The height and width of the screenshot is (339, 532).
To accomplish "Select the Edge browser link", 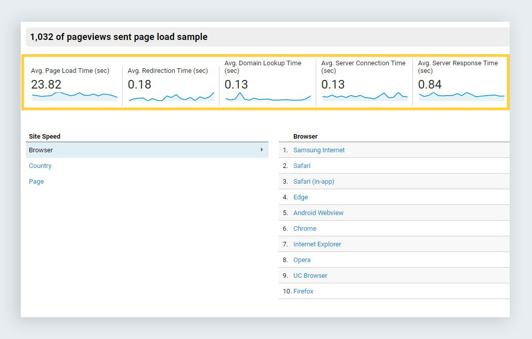I will click(x=300, y=197).
